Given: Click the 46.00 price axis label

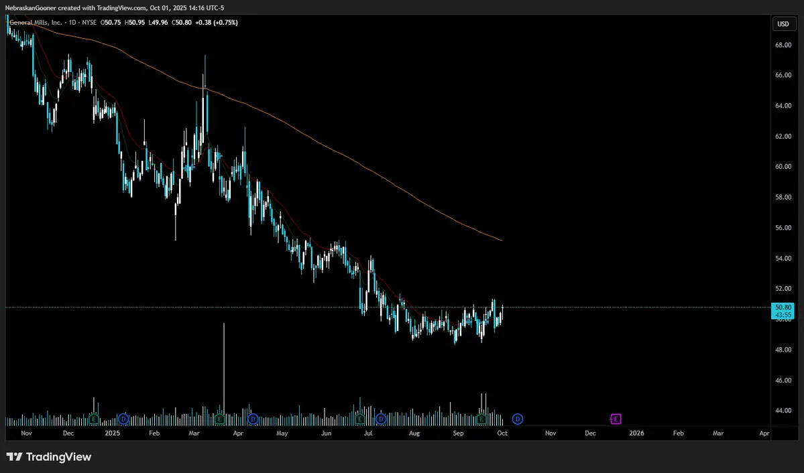Looking at the screenshot, I should (783, 381).
